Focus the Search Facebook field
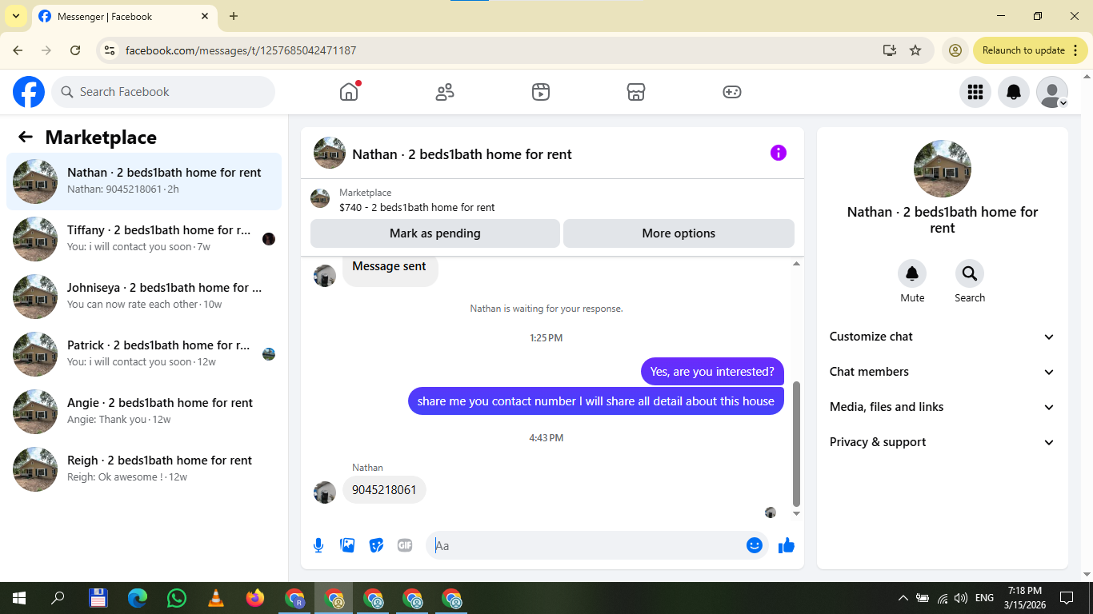 coord(163,92)
